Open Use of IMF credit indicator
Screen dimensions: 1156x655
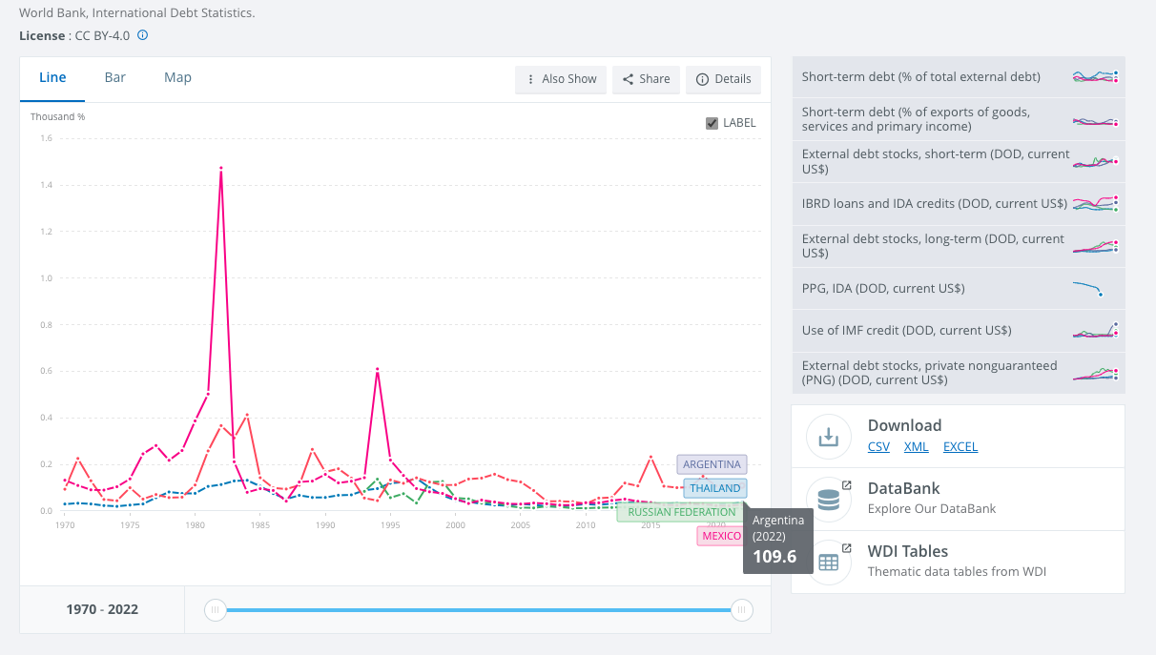[906, 331]
